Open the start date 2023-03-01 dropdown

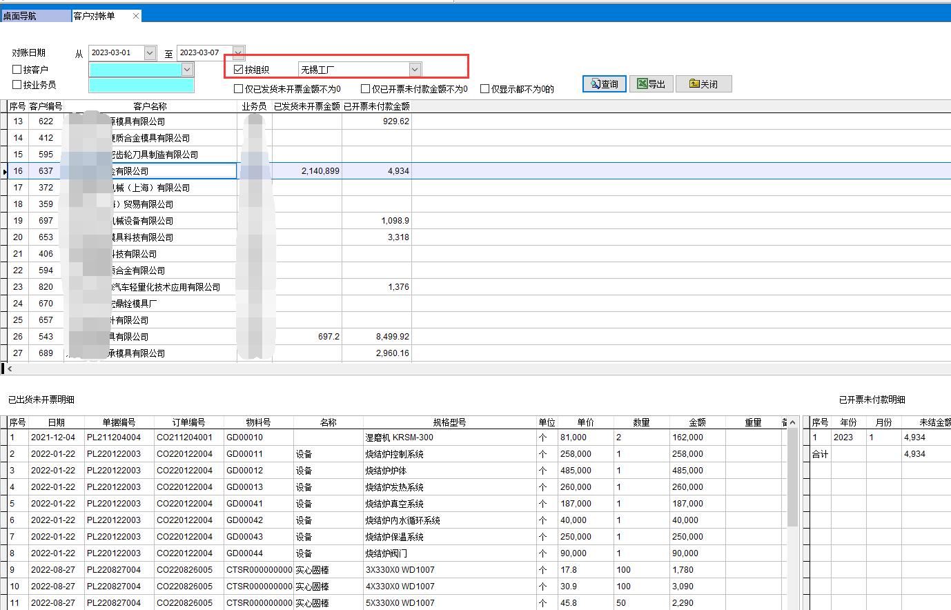[x=150, y=53]
